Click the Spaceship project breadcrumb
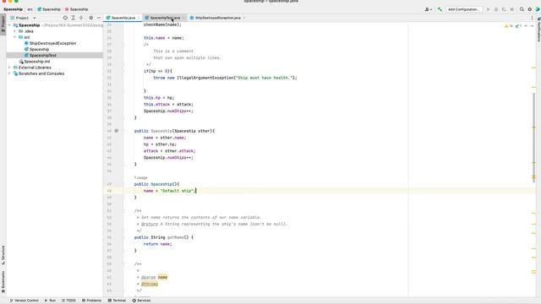 (x=14, y=9)
